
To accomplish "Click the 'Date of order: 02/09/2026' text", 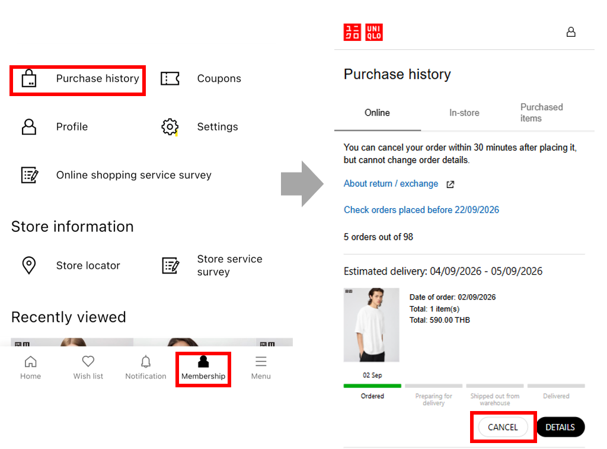I will pos(452,297).
